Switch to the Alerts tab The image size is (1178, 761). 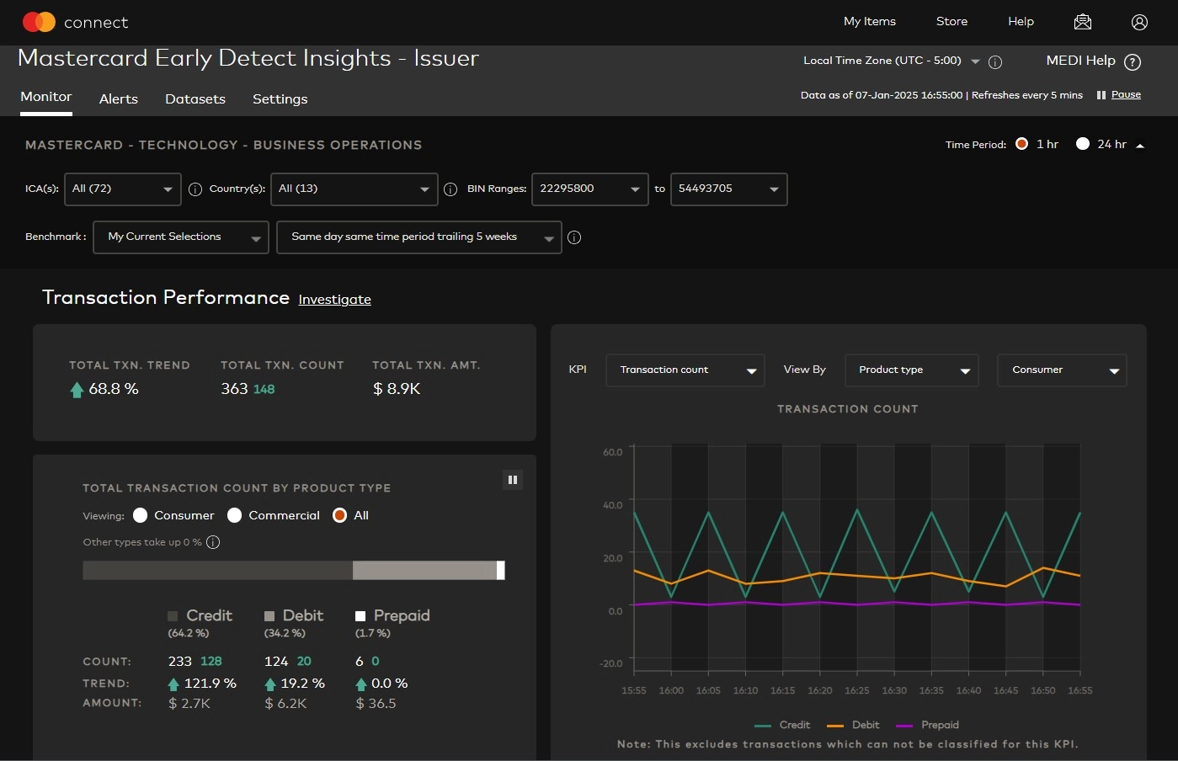pos(118,99)
